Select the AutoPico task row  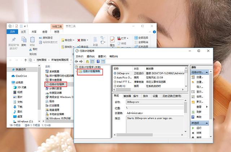tap(149, 77)
